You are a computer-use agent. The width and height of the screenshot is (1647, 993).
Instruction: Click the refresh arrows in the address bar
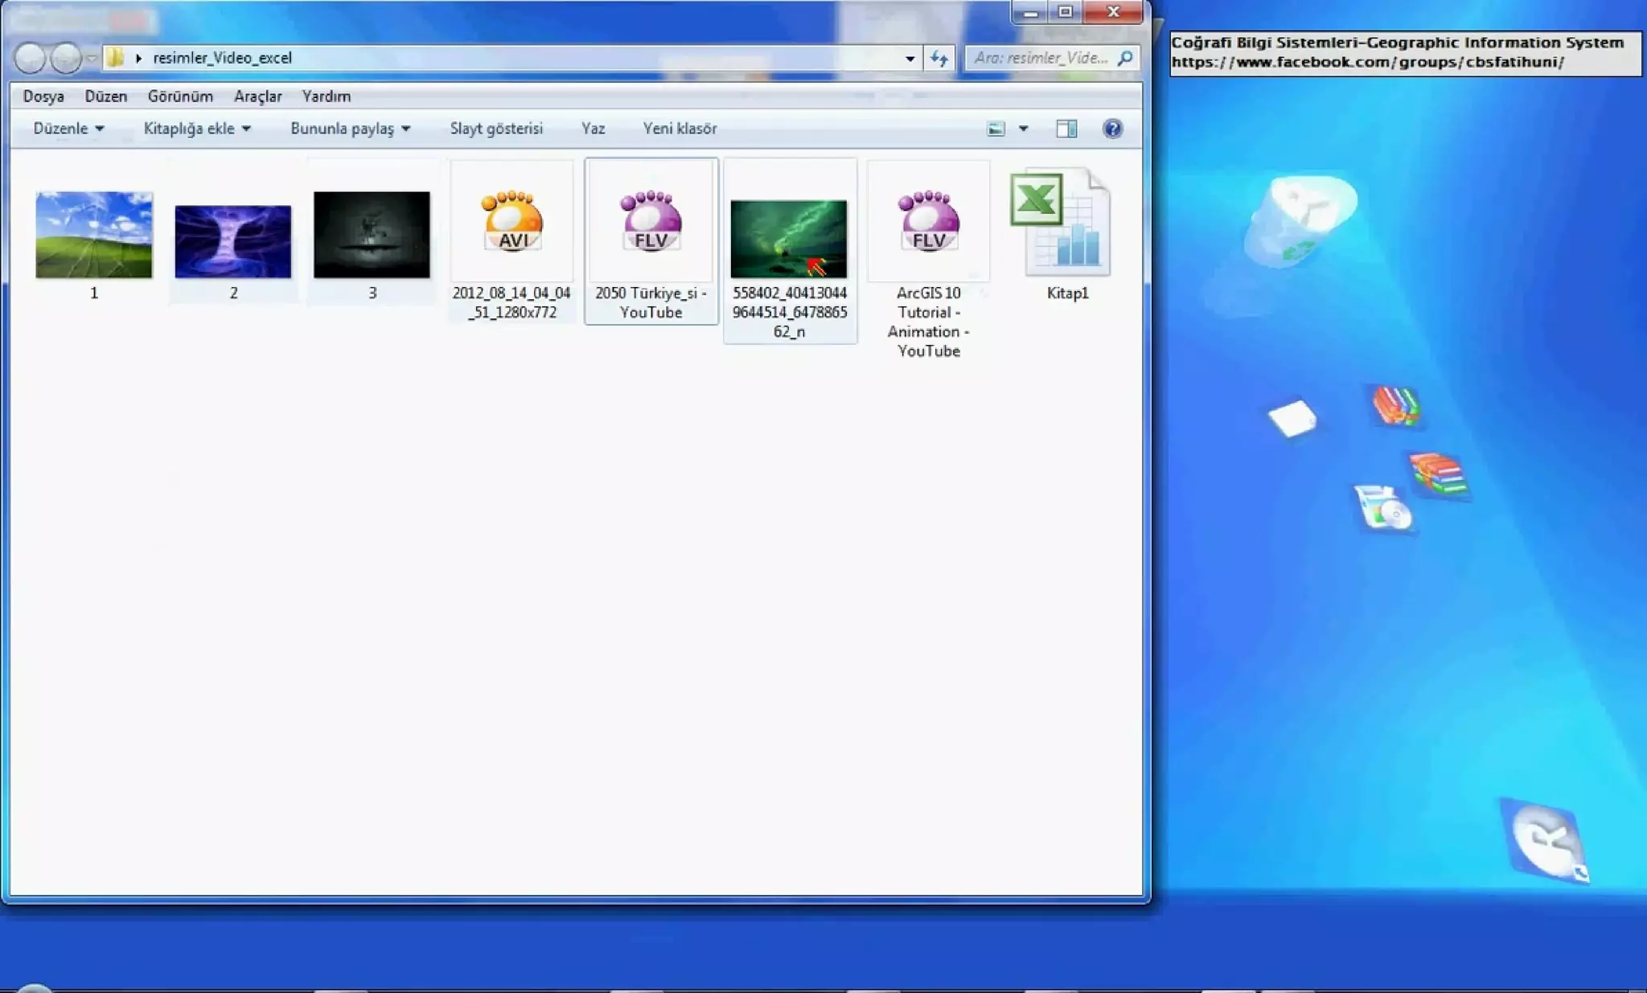939,58
